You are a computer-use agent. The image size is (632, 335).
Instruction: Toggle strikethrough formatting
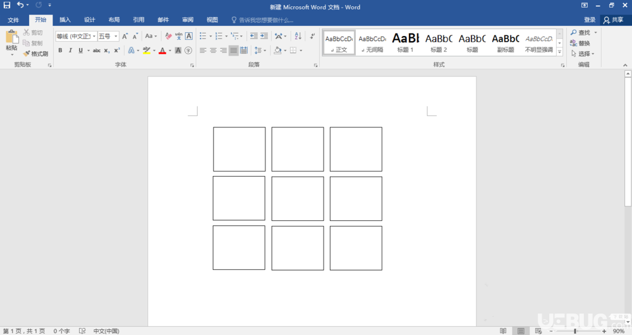point(97,50)
